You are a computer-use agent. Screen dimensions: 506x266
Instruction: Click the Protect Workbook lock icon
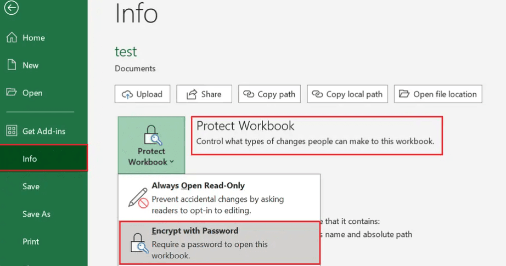click(x=151, y=135)
